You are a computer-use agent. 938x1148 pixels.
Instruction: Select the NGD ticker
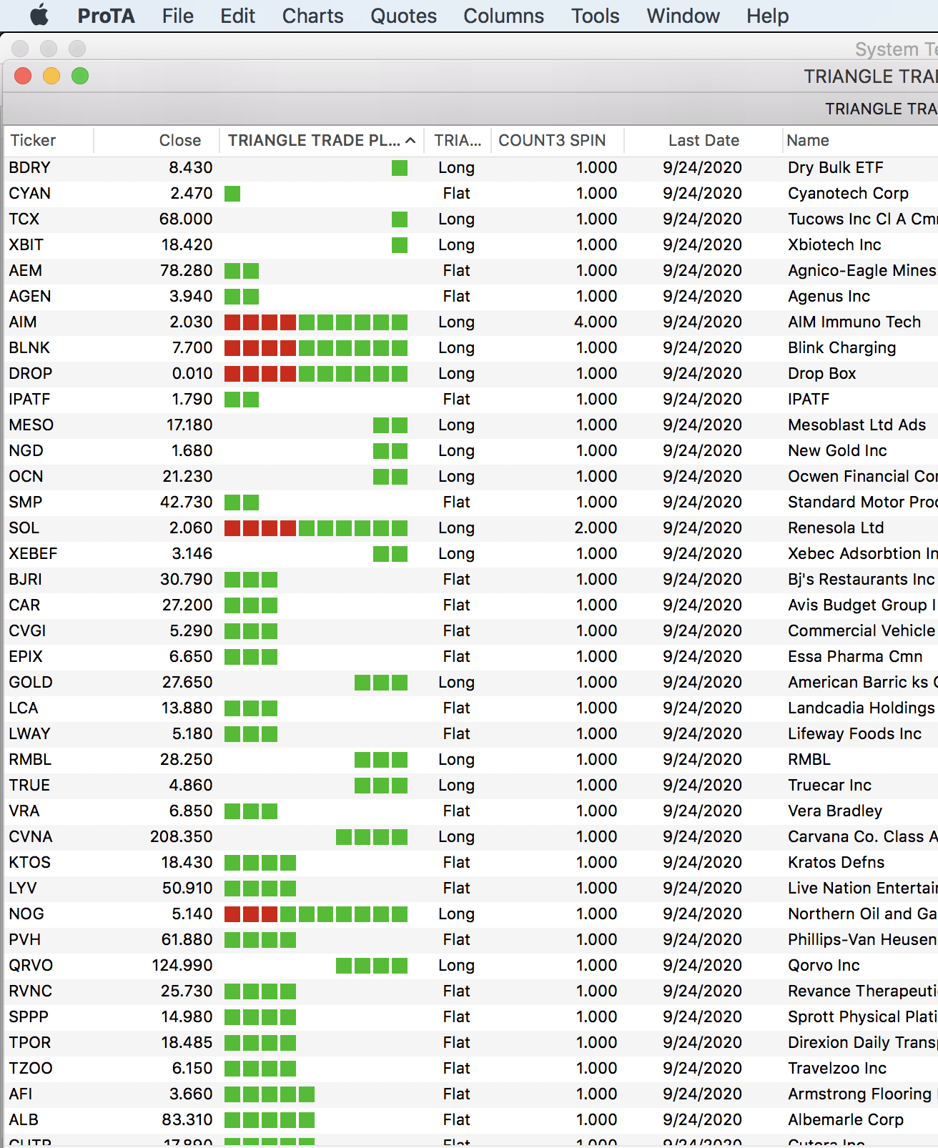pyautogui.click(x=26, y=450)
